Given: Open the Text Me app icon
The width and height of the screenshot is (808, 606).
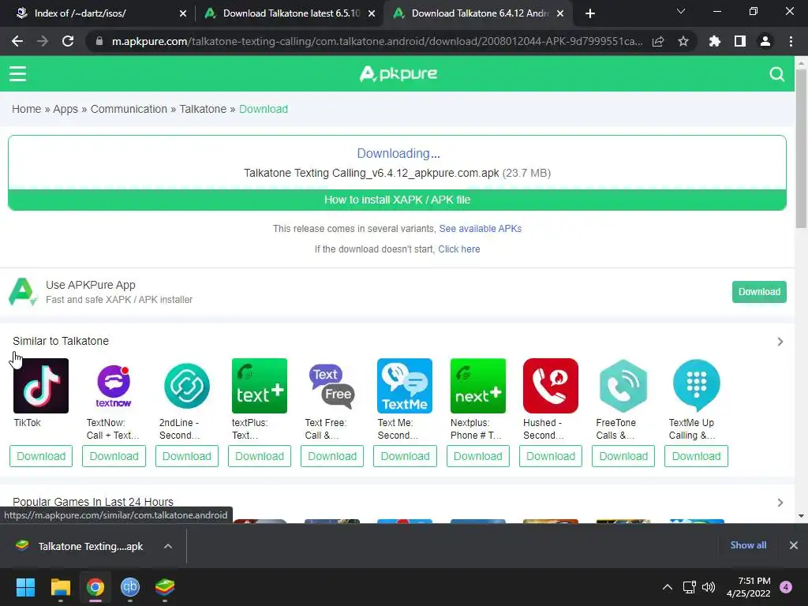Looking at the screenshot, I should pyautogui.click(x=405, y=385).
